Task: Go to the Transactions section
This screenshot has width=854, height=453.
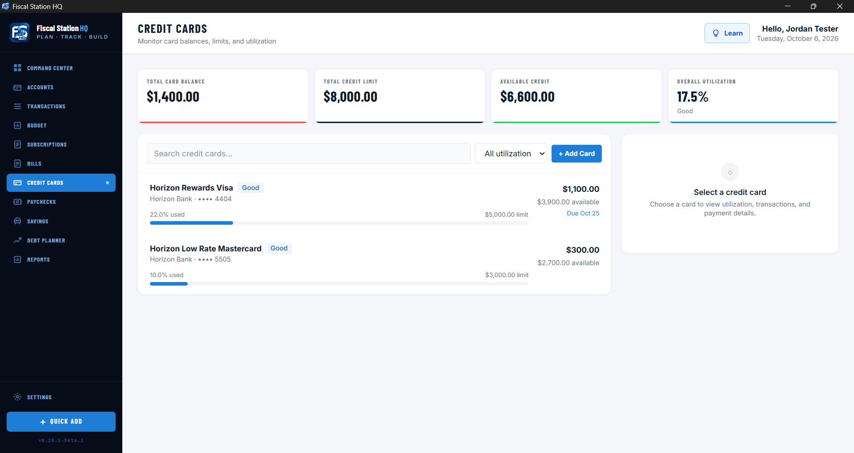Action: point(61,107)
